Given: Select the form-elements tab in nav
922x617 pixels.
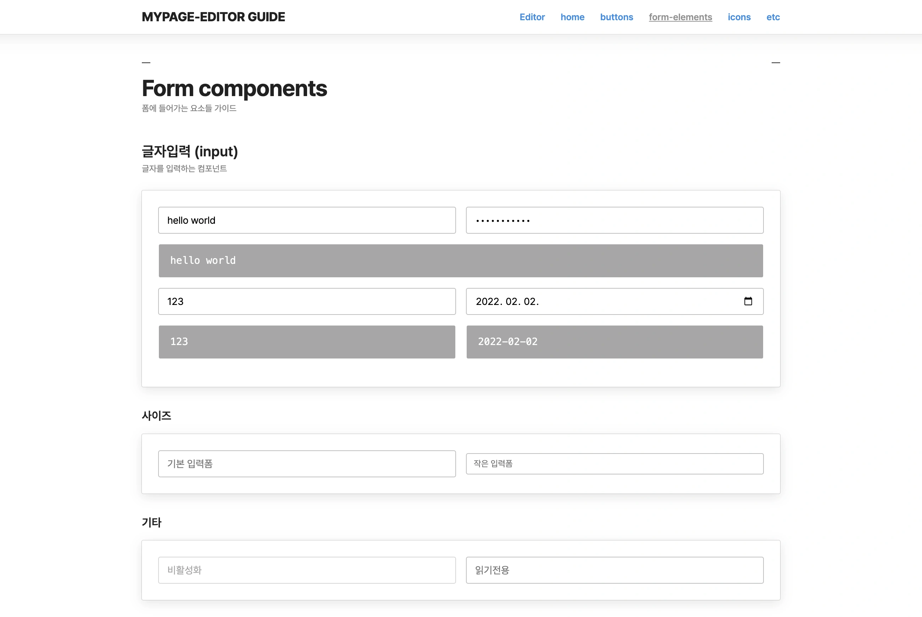Looking at the screenshot, I should 680,17.
